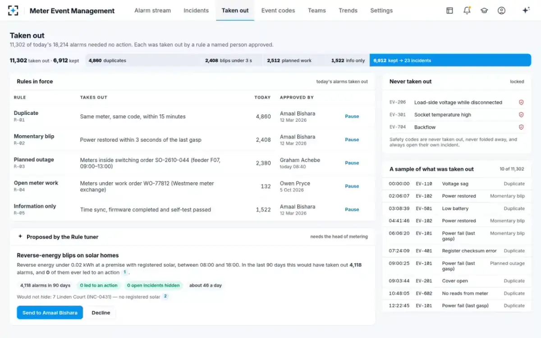Switch to the Incidents tab
Viewport: 541px width, 338px height.
pyautogui.click(x=196, y=10)
